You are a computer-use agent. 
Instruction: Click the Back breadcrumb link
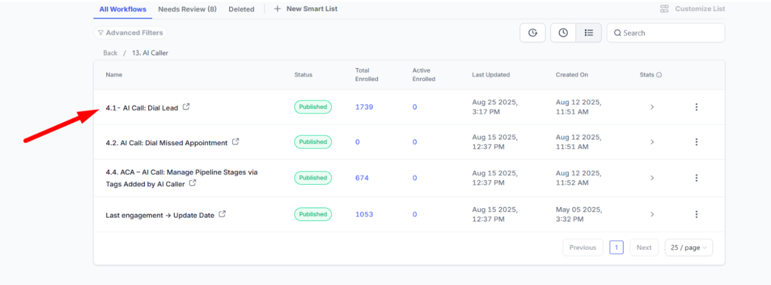[x=110, y=53]
